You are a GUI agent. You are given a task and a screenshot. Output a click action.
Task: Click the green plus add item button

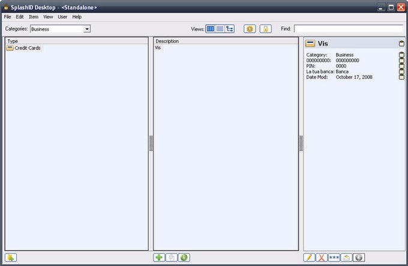159,258
